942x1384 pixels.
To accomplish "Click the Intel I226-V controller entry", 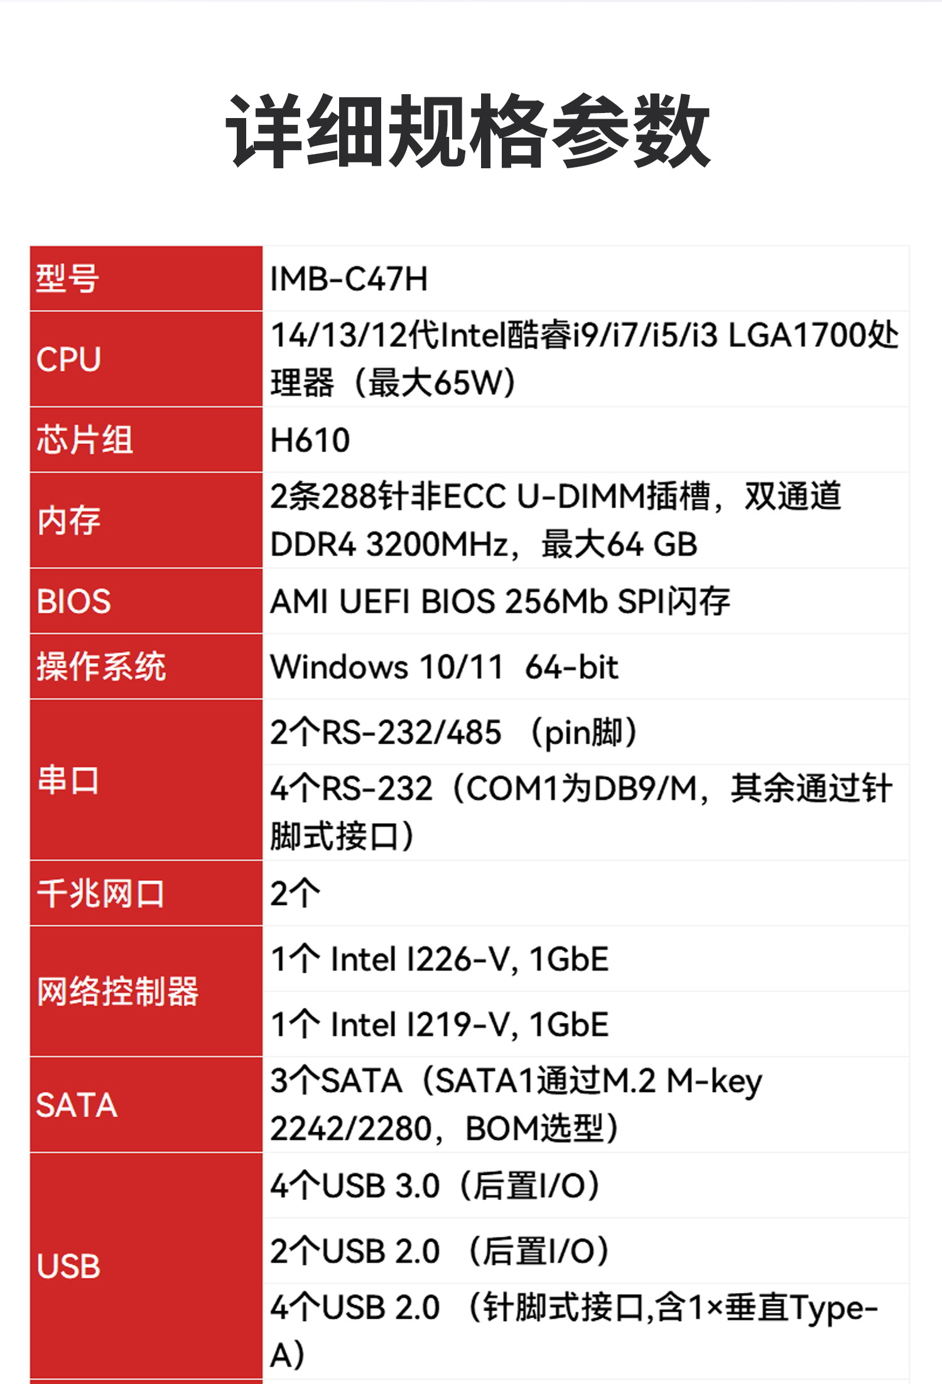I will [440, 960].
